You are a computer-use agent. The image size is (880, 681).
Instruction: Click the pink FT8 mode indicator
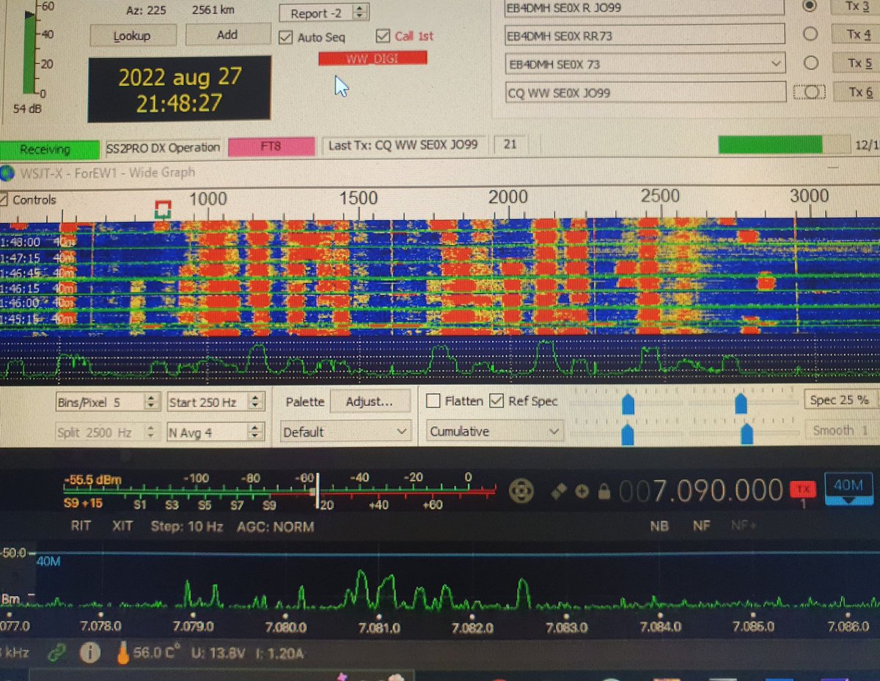(x=271, y=146)
